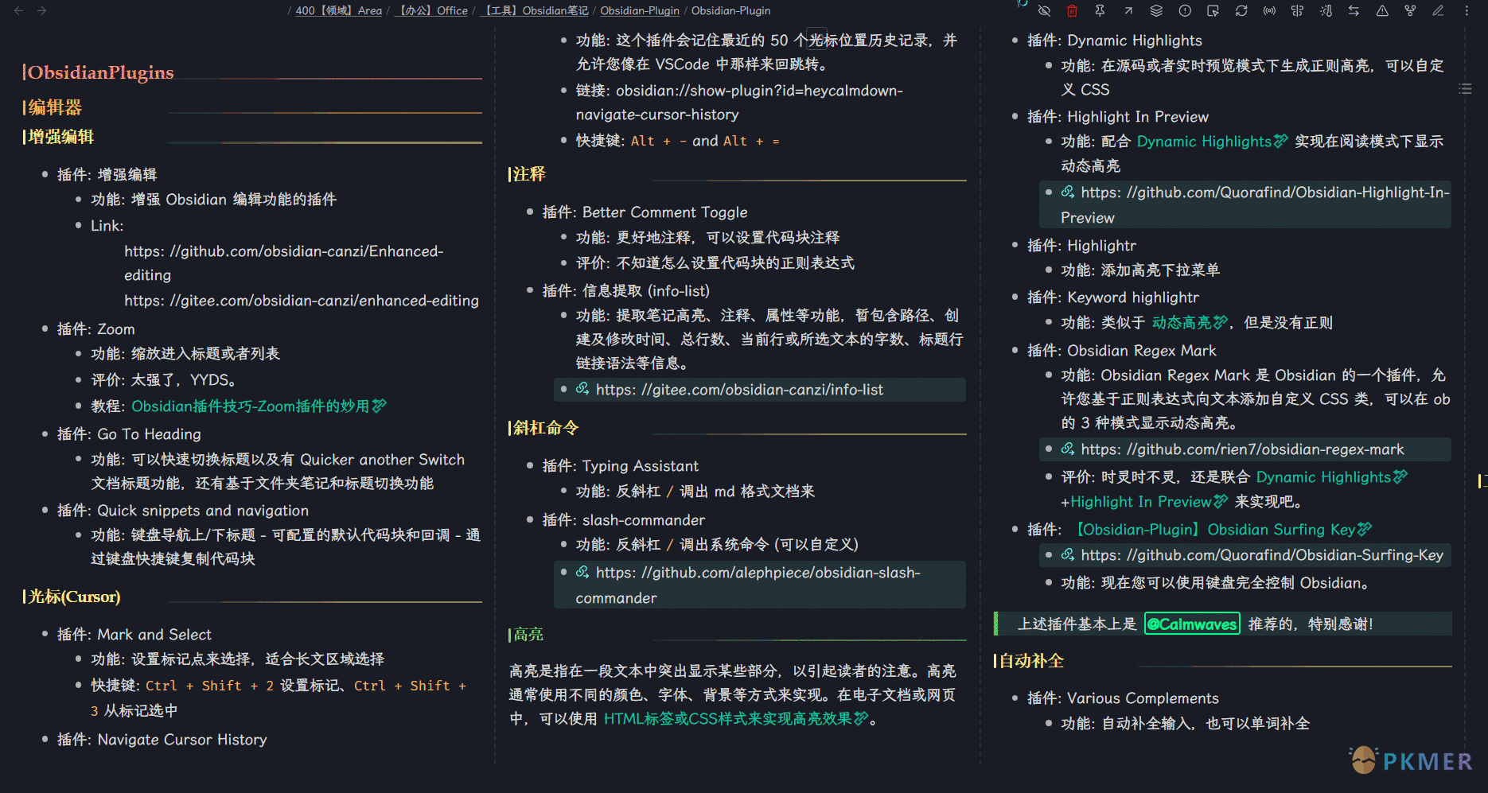Open the gitee info-list URL
This screenshot has height=793, width=1488.
(x=739, y=390)
